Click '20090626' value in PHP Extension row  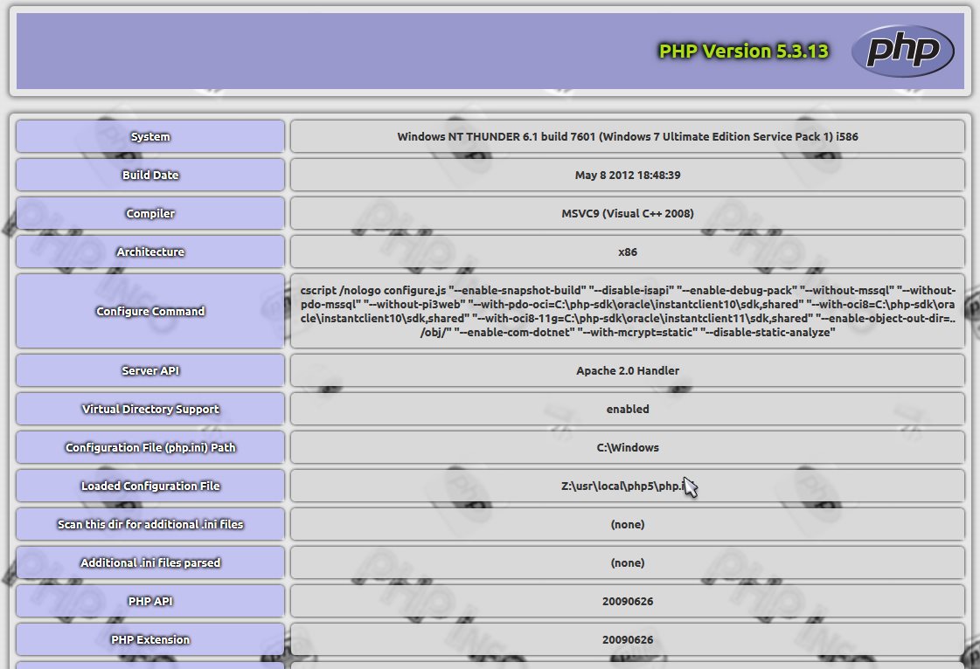(x=628, y=639)
